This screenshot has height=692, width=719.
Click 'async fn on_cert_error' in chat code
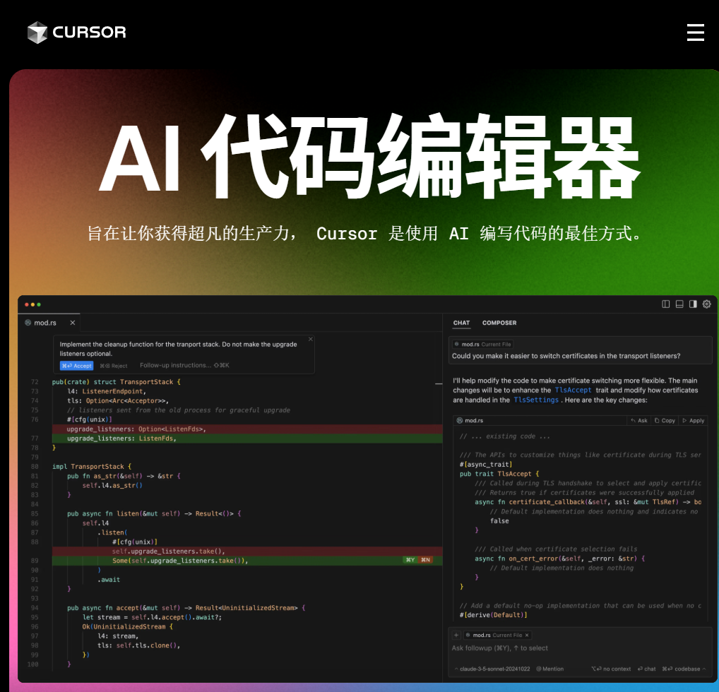coord(559,559)
